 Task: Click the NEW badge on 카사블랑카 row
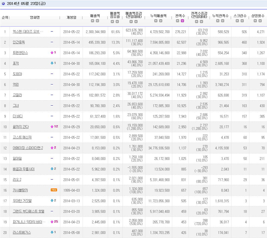click(54, 190)
